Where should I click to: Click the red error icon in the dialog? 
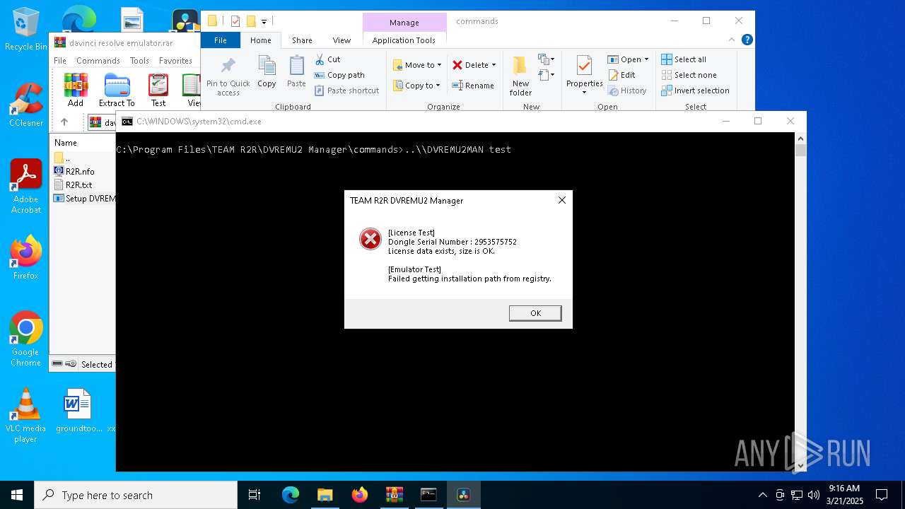(x=370, y=239)
